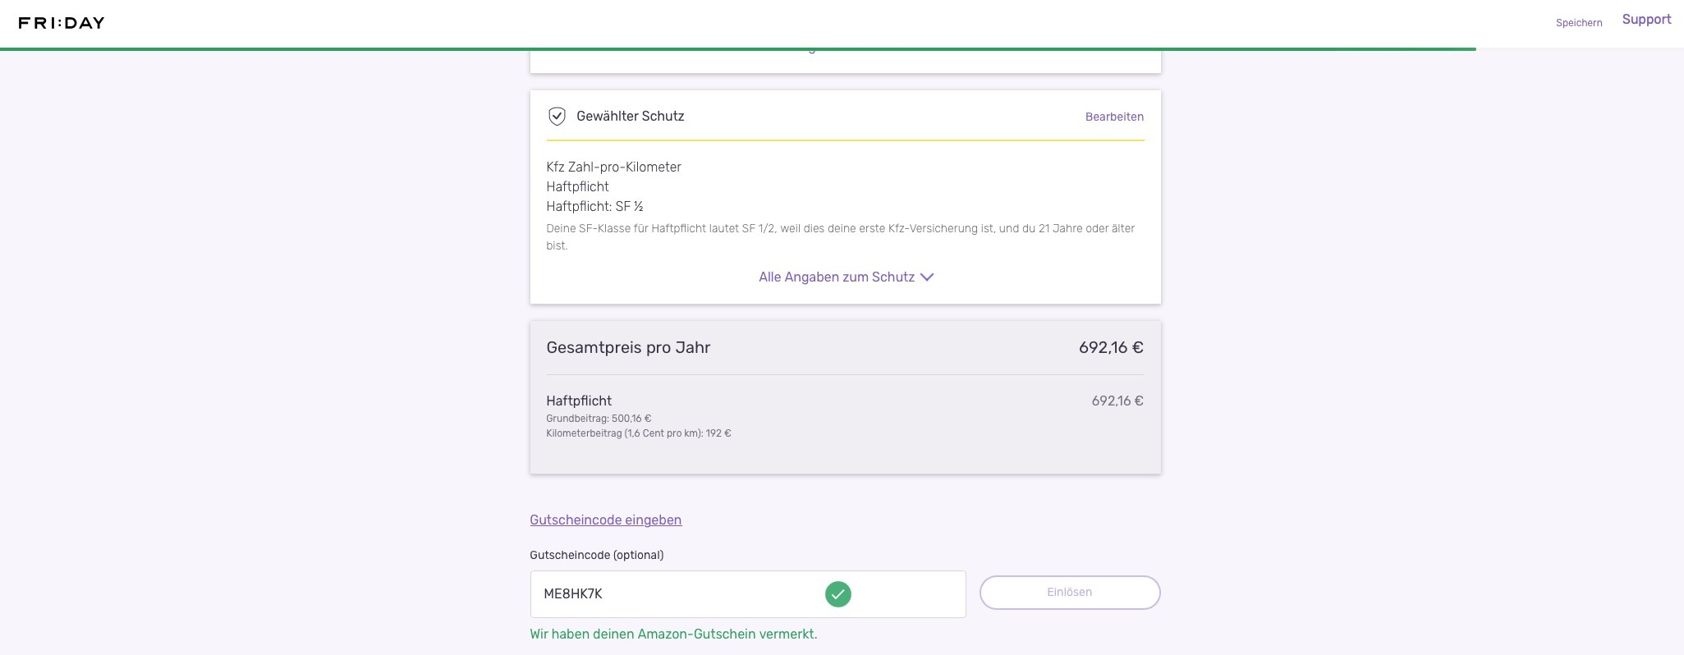Click the Gesamtpreis pro Jahr label
This screenshot has height=655, width=1684.
(x=628, y=348)
